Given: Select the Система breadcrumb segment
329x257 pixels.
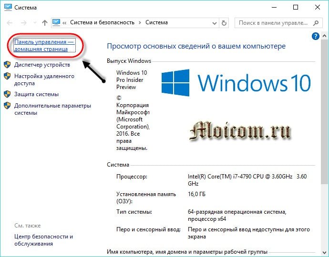Looking at the screenshot, I should click(156, 22).
